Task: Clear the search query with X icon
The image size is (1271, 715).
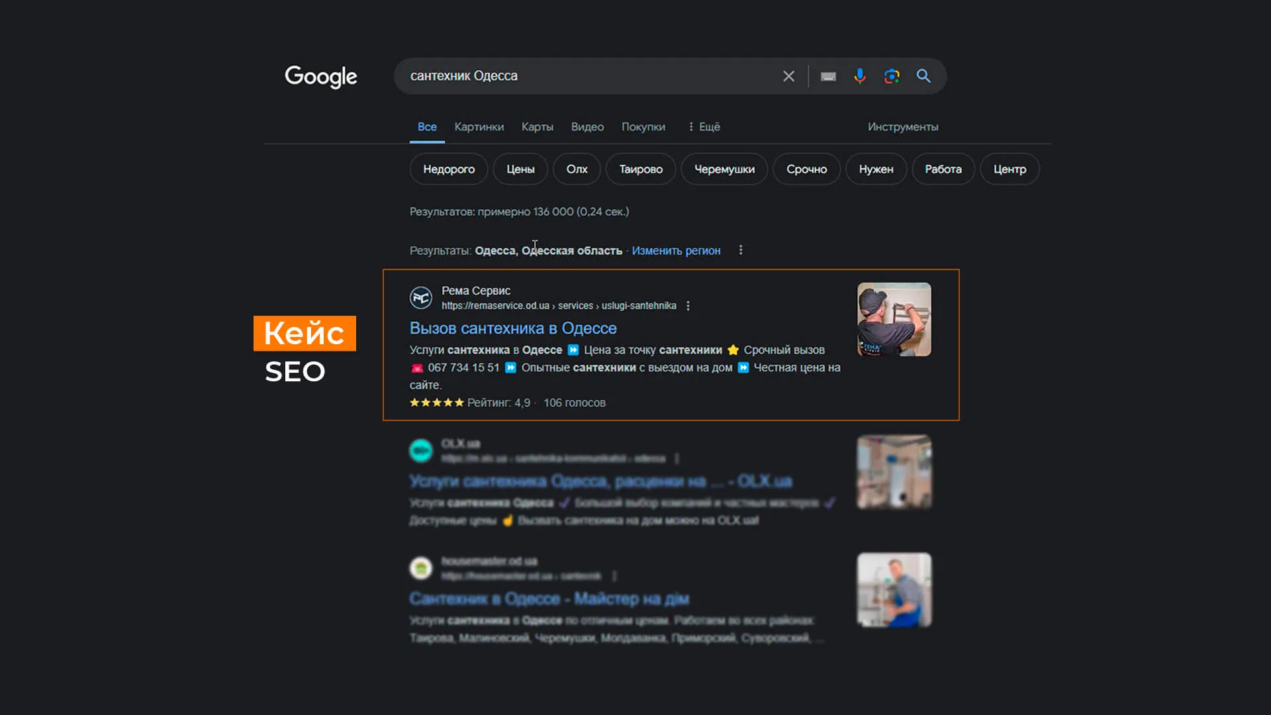Action: pos(788,76)
